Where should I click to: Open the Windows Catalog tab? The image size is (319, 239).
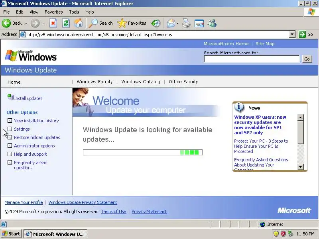coord(141,82)
